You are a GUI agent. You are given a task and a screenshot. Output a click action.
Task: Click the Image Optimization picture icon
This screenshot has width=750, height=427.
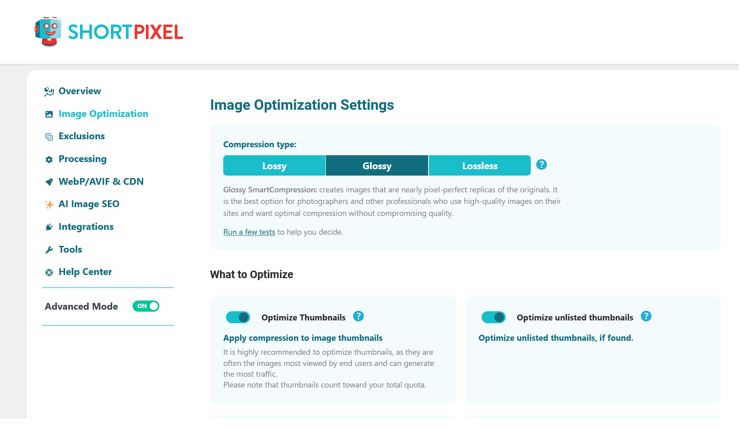(49, 115)
